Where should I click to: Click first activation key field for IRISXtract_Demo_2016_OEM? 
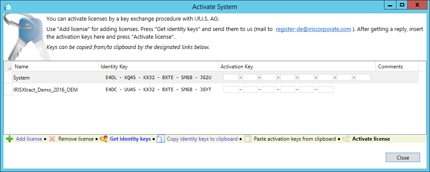pos(231,89)
